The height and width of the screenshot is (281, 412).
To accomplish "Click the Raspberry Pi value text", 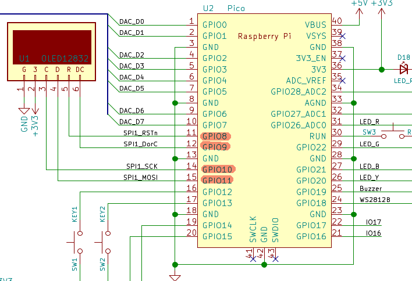I will [265, 36].
